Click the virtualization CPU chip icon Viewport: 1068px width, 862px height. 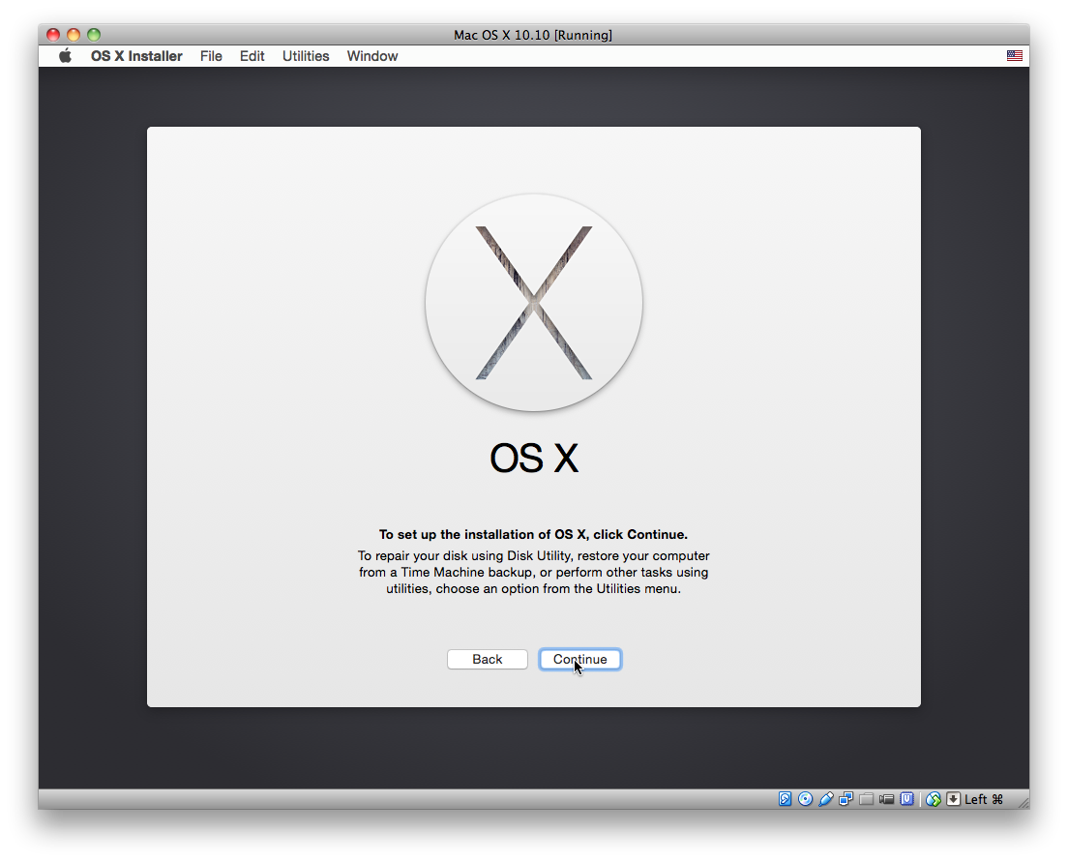(906, 799)
